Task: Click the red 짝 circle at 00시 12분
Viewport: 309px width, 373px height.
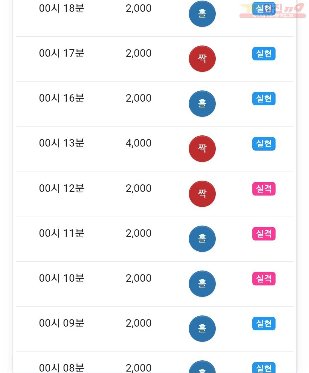Action: [x=202, y=194]
